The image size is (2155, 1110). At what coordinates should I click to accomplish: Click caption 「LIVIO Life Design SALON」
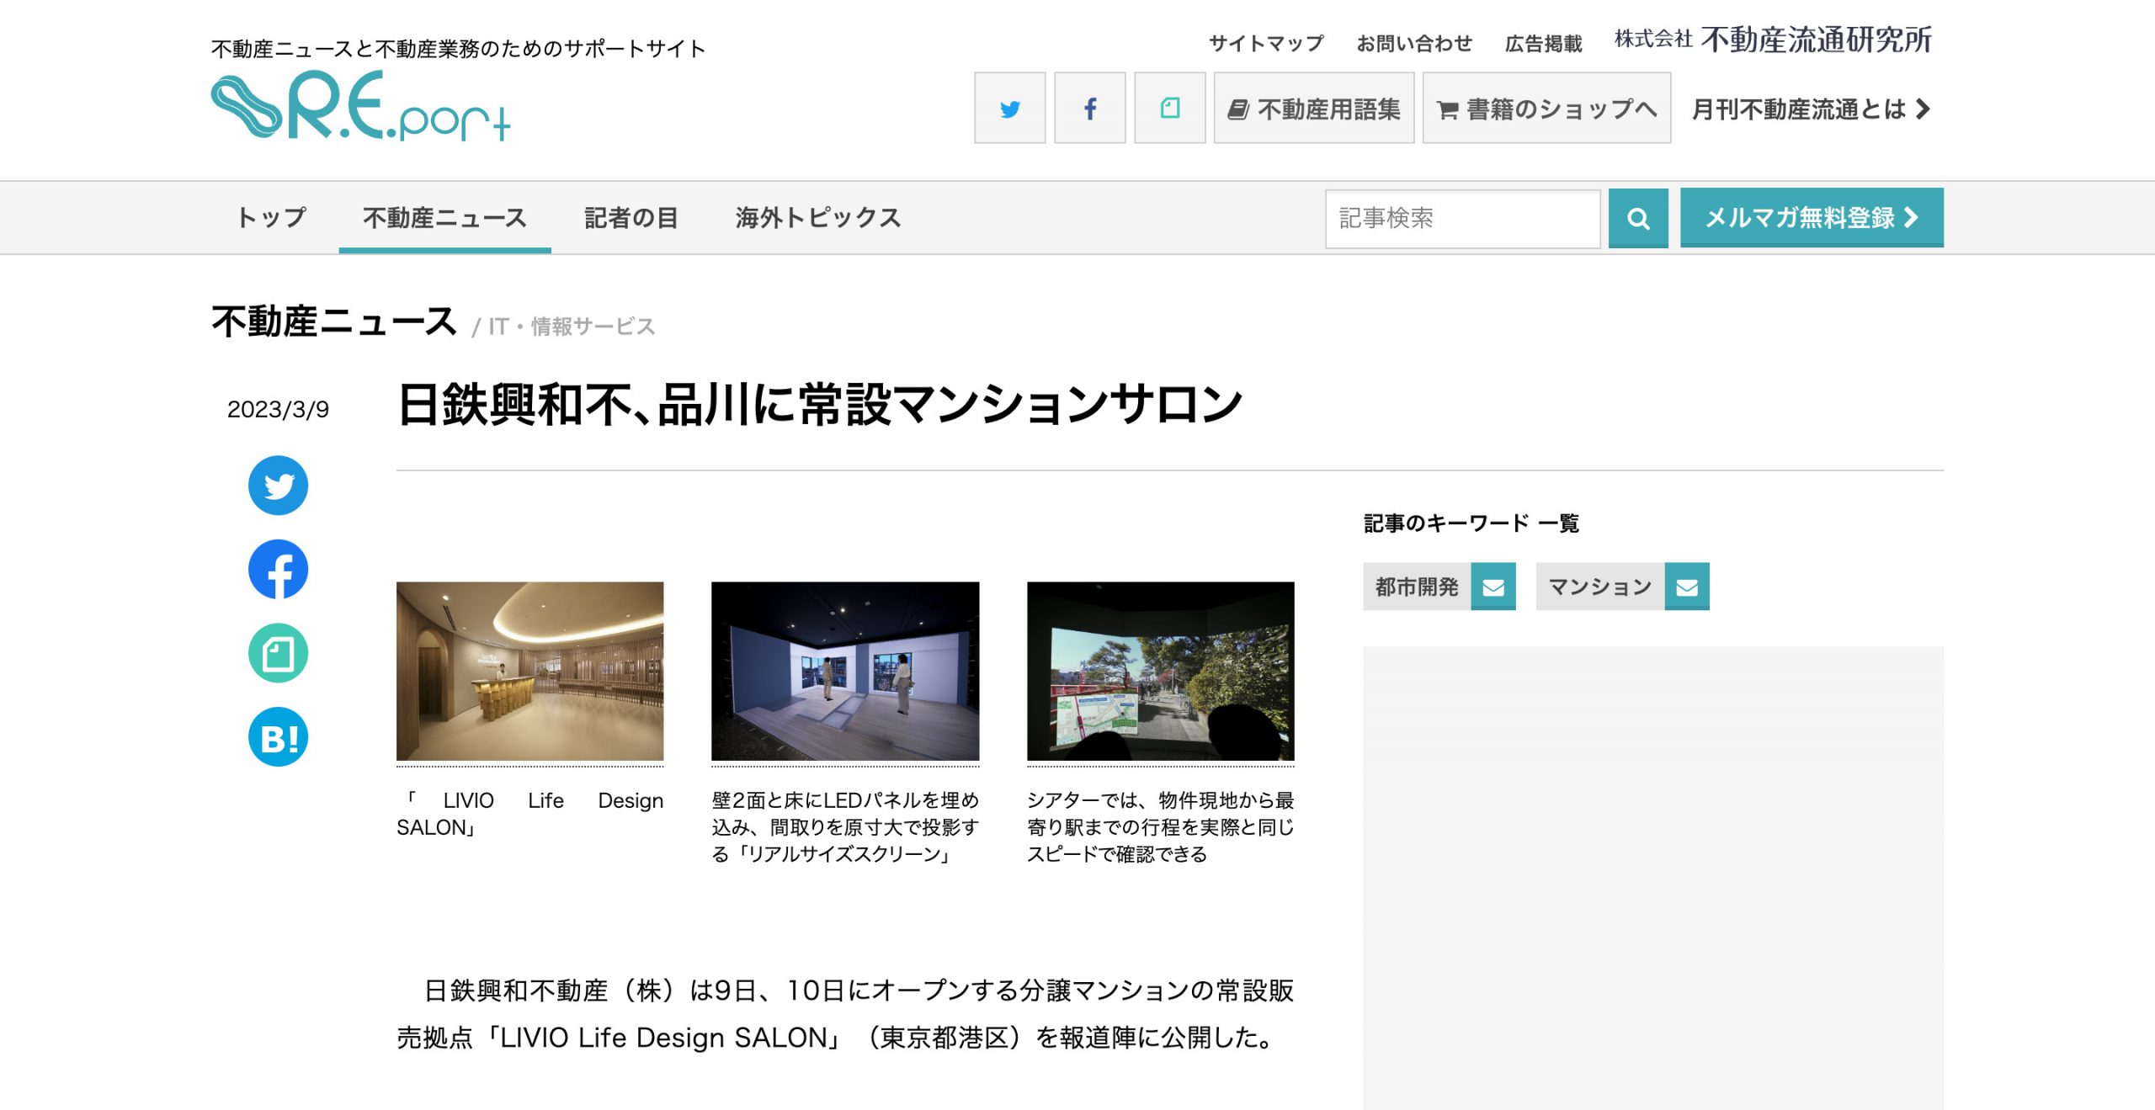coord(529,814)
